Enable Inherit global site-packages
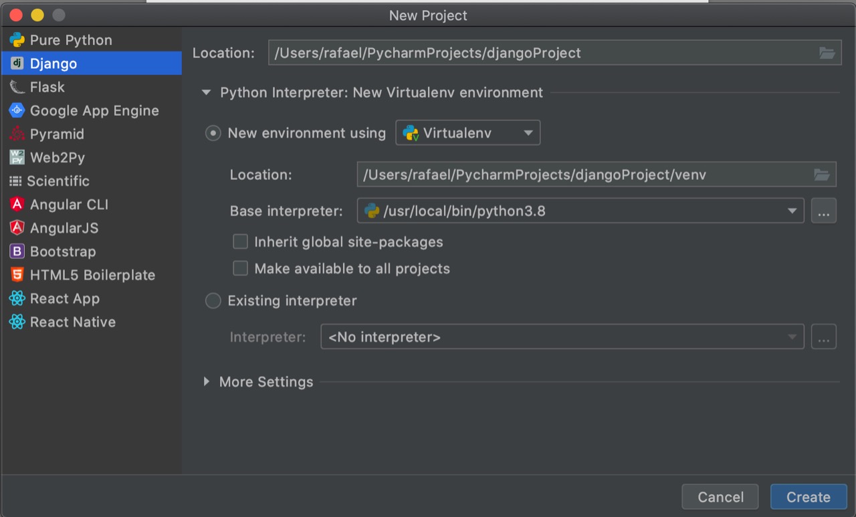This screenshot has width=856, height=517. point(240,241)
